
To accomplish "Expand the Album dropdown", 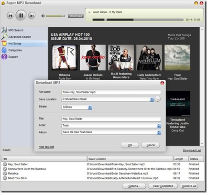I will pyautogui.click(x=159, y=132).
